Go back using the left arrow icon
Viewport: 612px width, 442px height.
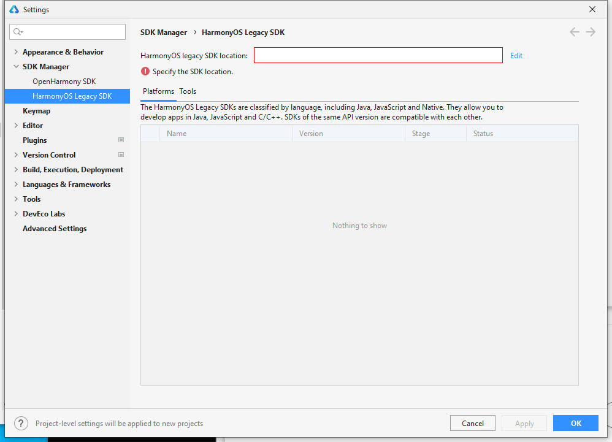pyautogui.click(x=574, y=32)
